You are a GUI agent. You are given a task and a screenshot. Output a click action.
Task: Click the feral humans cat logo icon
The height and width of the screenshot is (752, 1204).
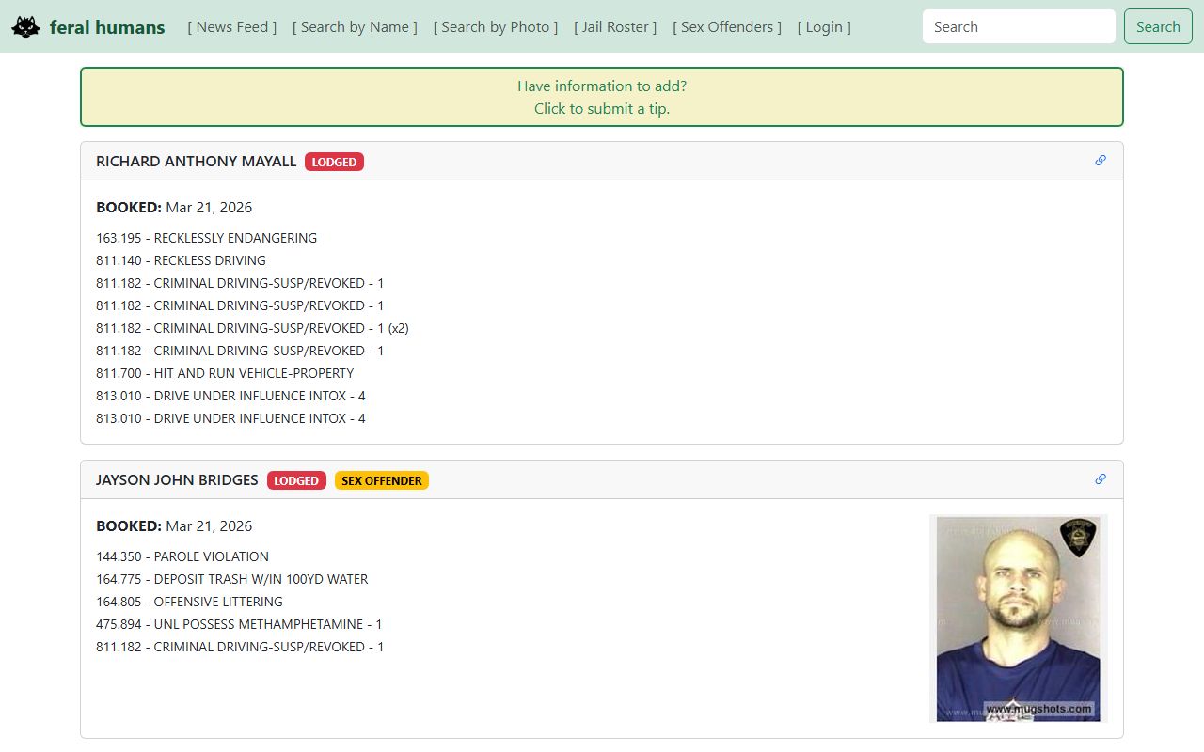[25, 27]
